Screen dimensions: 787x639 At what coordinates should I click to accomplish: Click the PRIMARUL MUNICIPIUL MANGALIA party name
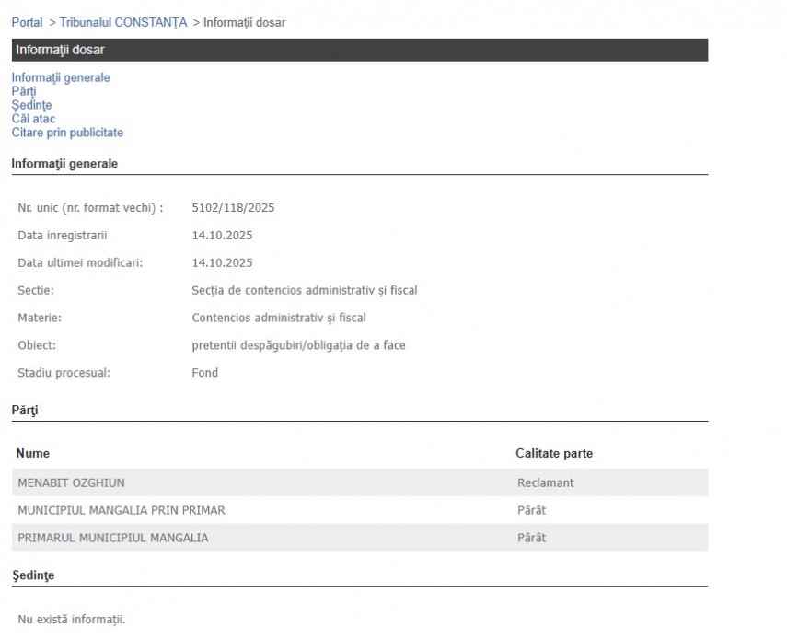click(x=113, y=538)
